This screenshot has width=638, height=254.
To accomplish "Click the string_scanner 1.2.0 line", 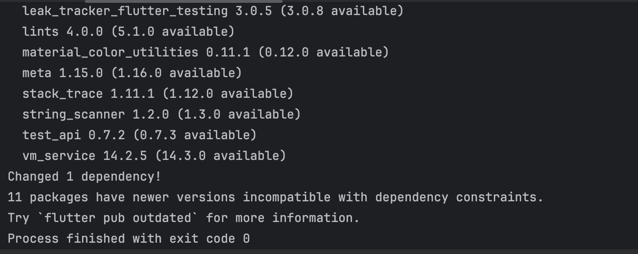I will 161,114.
